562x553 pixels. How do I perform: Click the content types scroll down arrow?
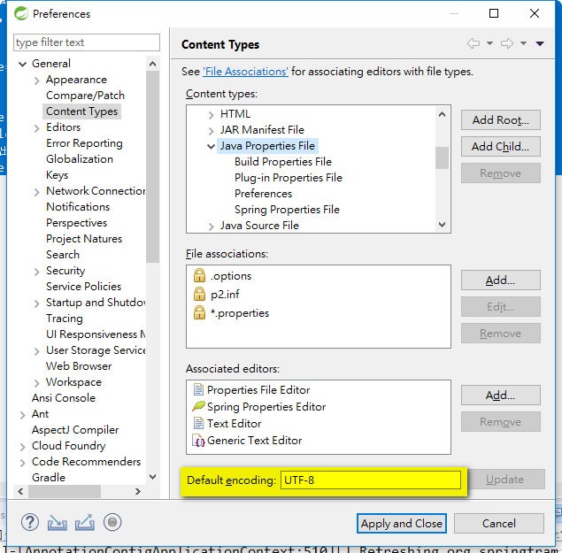tap(442, 225)
